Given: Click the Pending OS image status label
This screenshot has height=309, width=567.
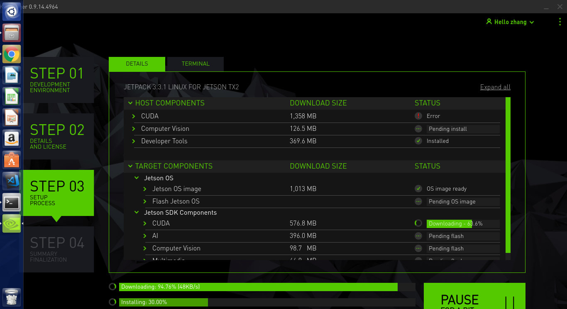Looking at the screenshot, I should click(463, 201).
